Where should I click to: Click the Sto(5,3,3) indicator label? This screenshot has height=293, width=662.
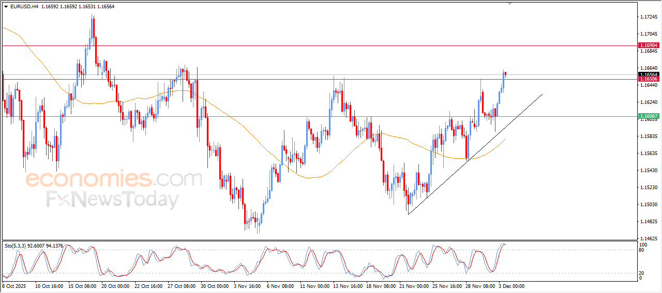click(x=34, y=245)
